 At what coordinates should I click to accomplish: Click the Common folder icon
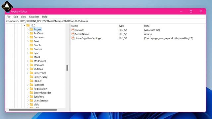[x=31, y=37]
